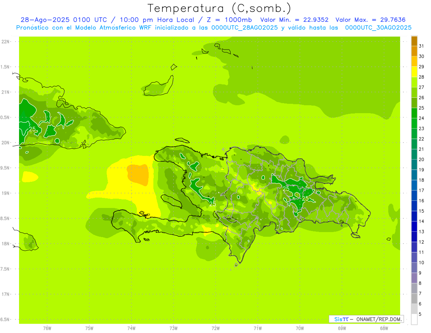
Task: Click legend value "18"
Action: tap(421, 180)
